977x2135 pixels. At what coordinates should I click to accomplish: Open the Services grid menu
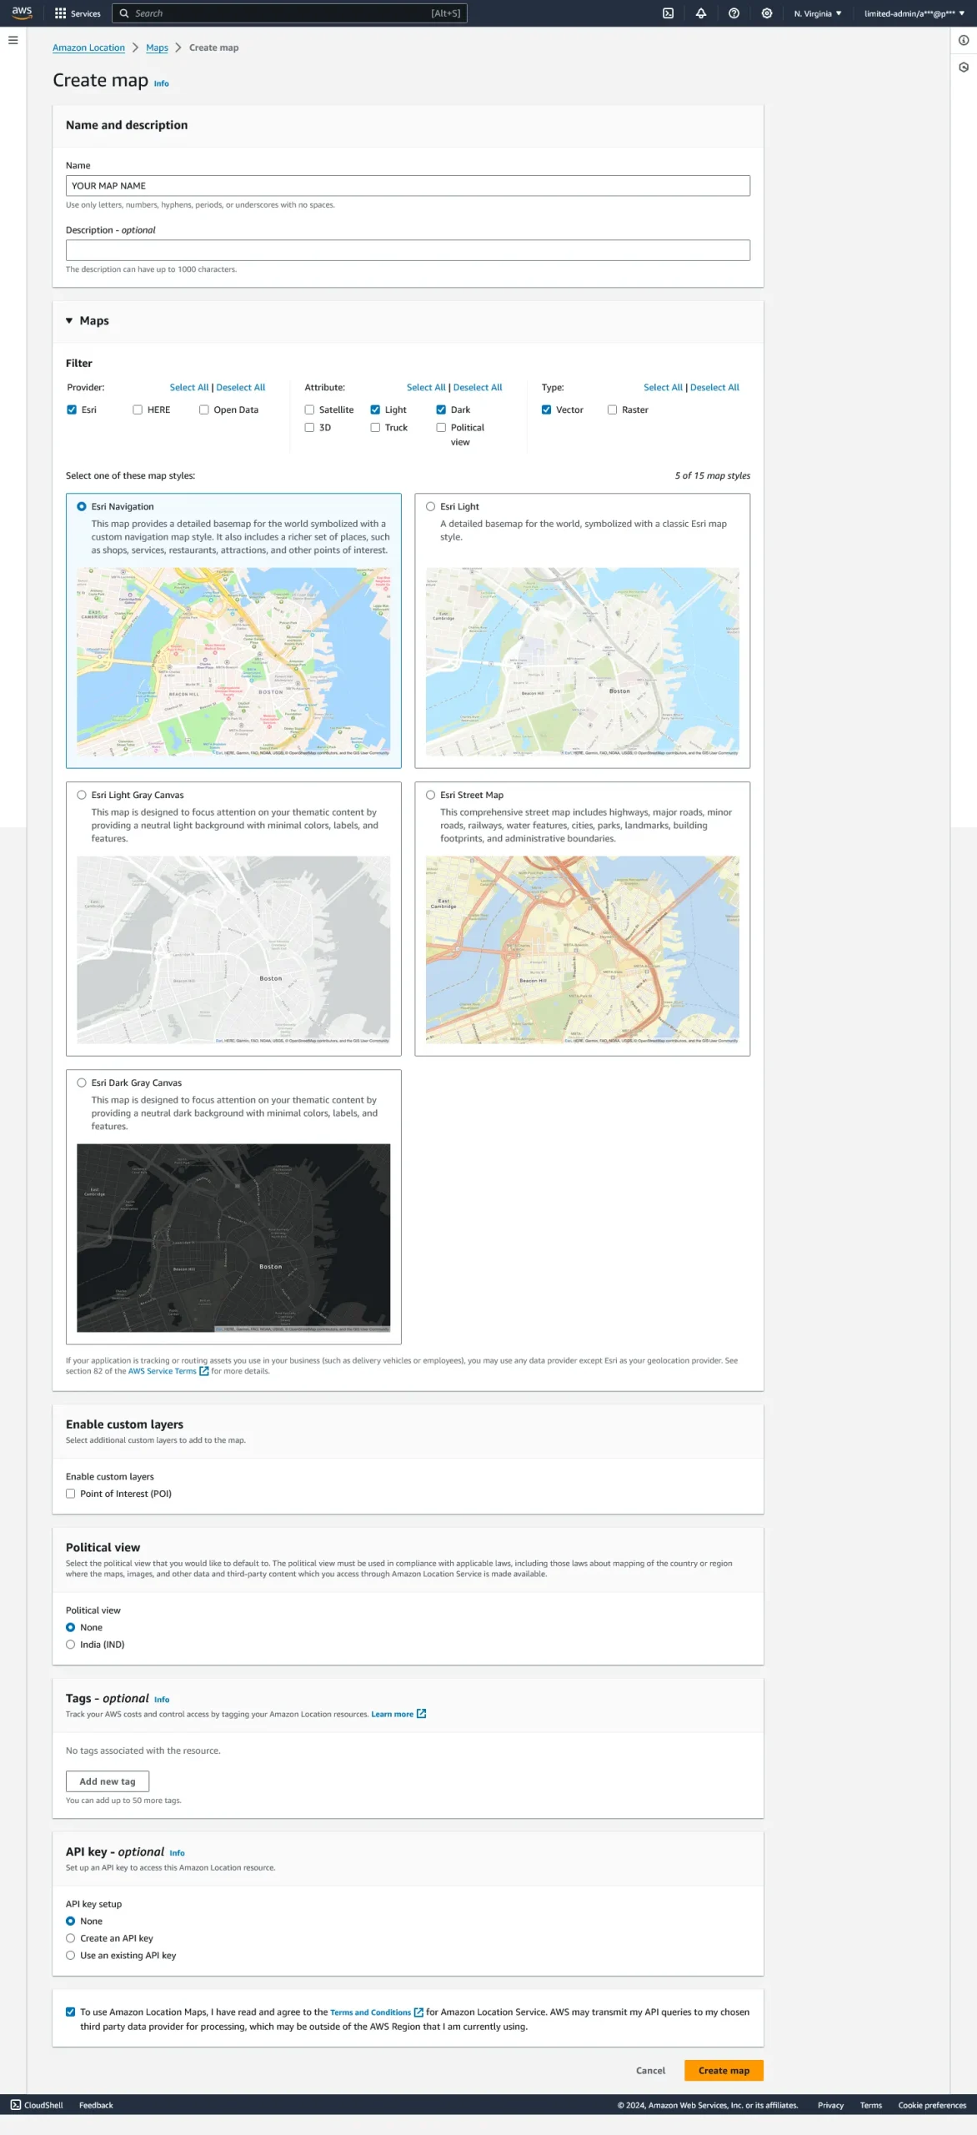tap(78, 13)
